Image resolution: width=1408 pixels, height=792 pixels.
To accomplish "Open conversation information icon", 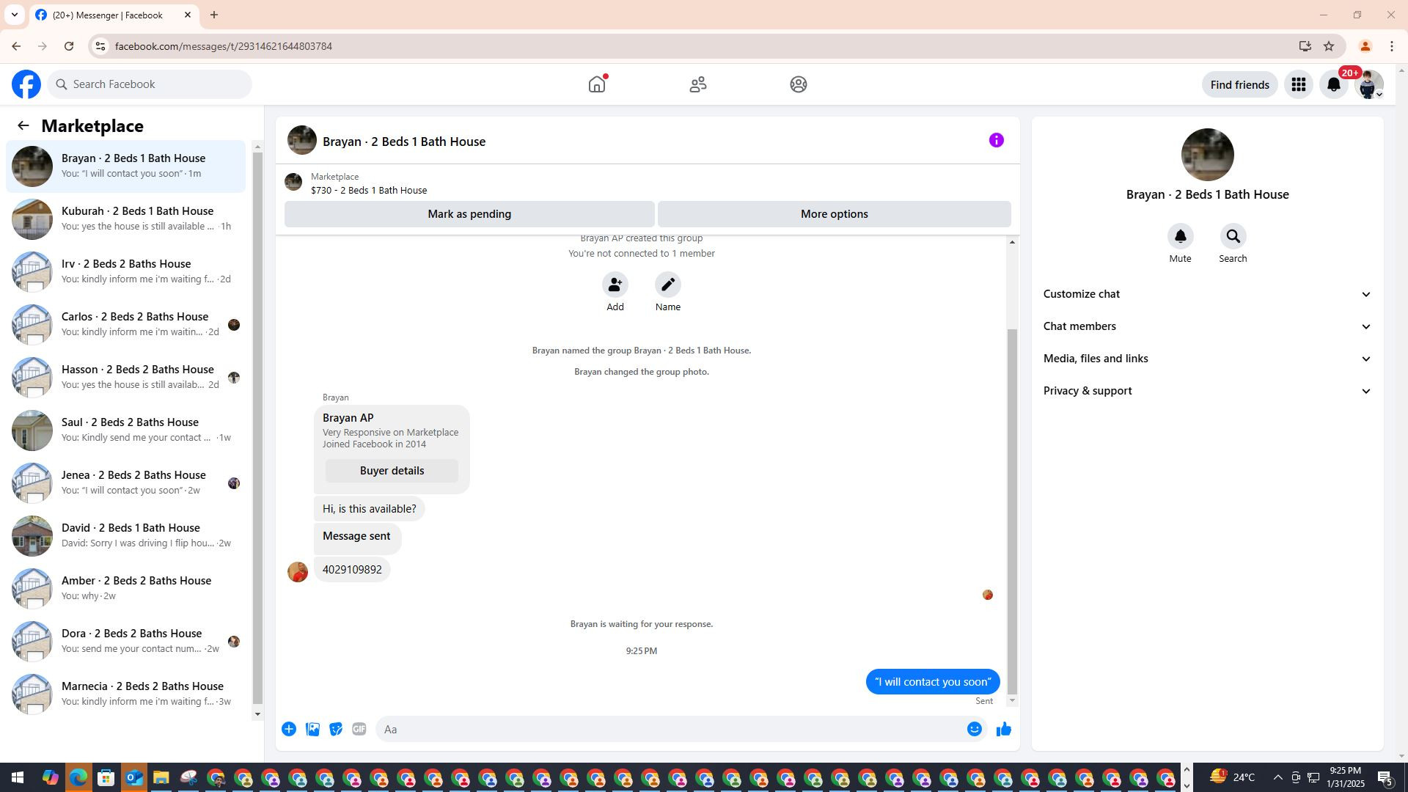I will tap(996, 140).
